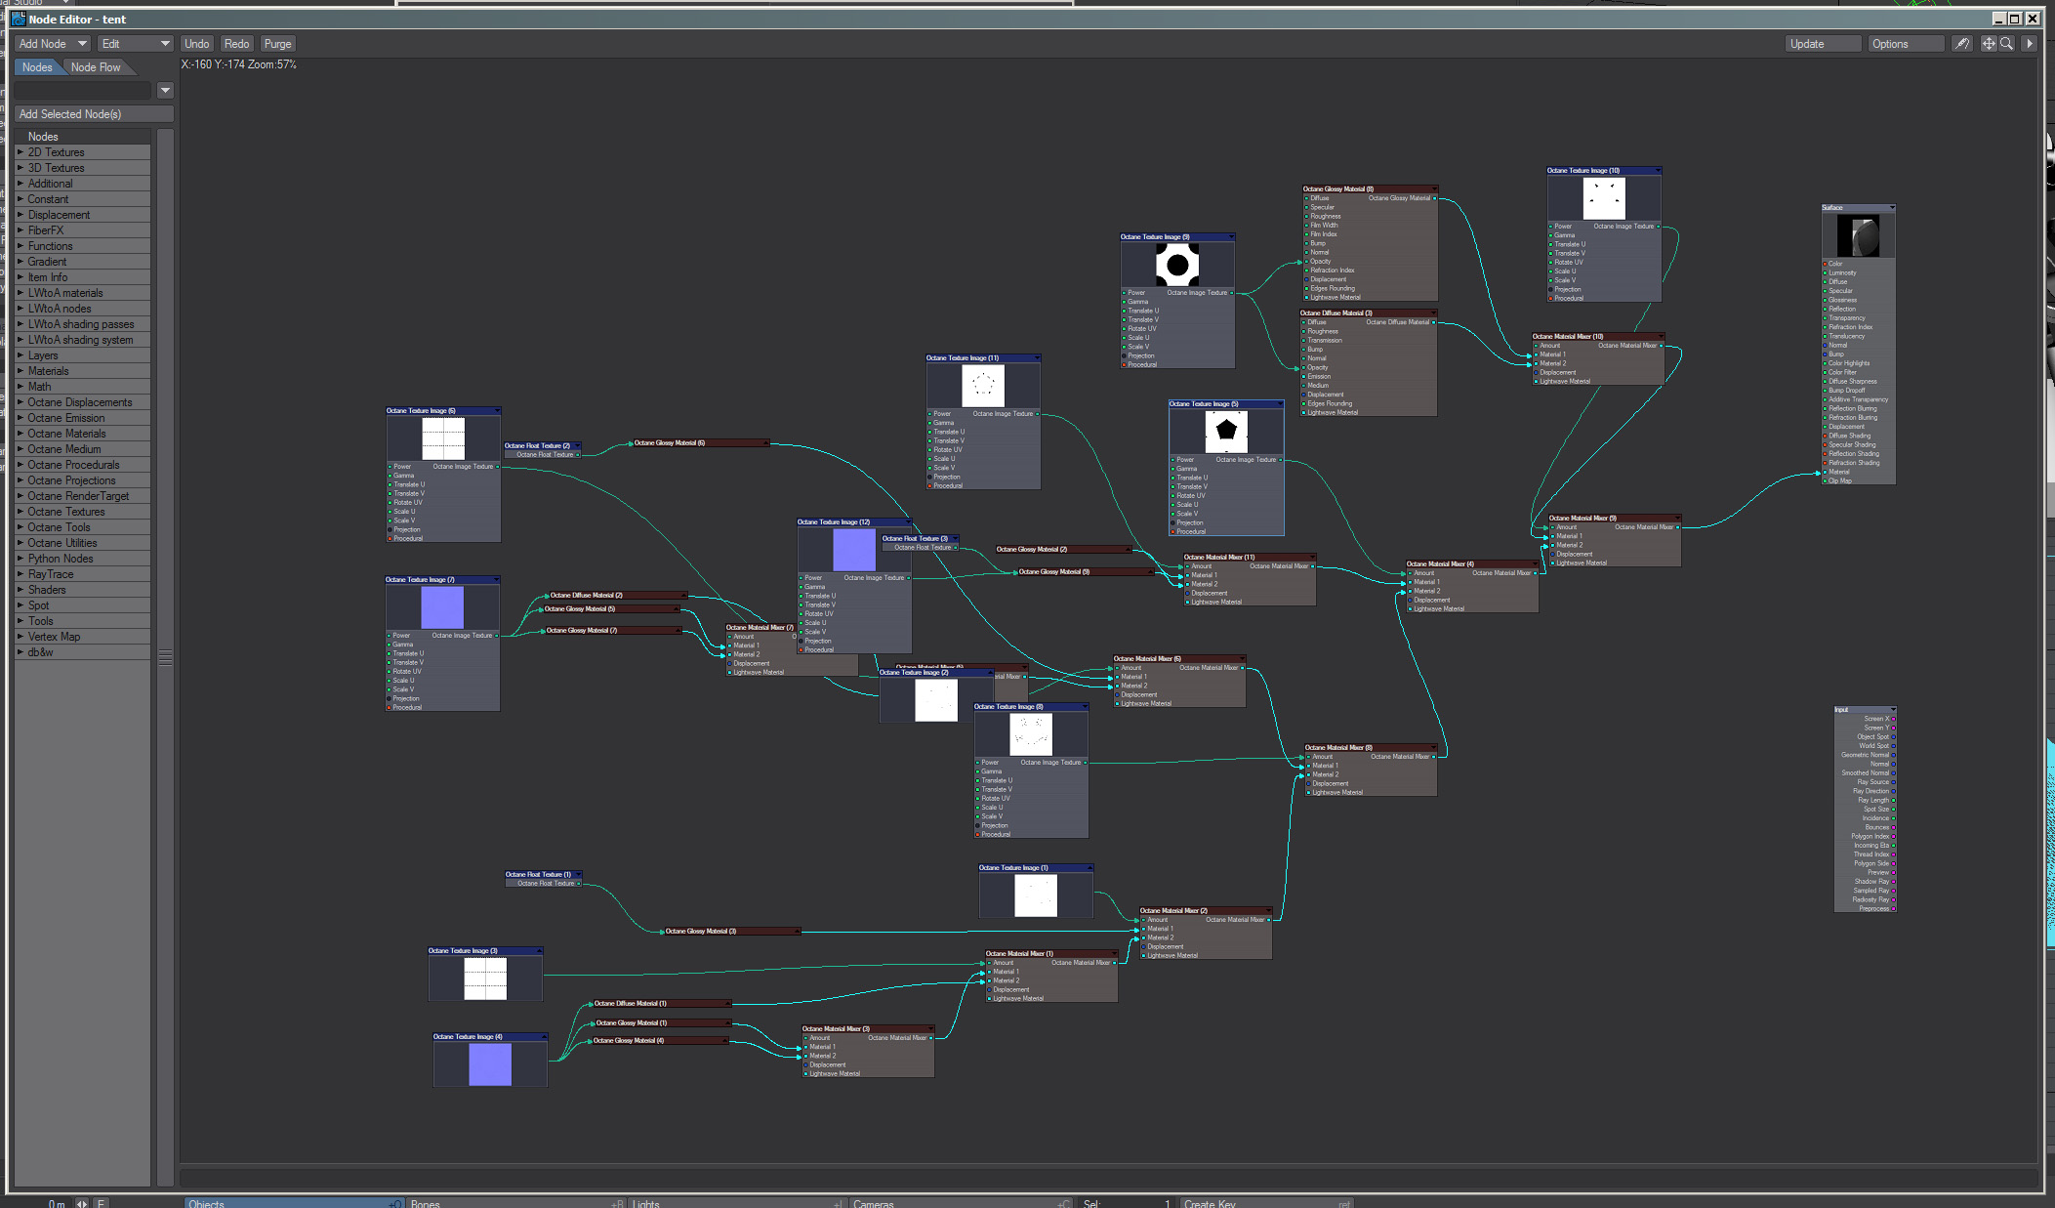Click the node search input field

click(x=84, y=90)
